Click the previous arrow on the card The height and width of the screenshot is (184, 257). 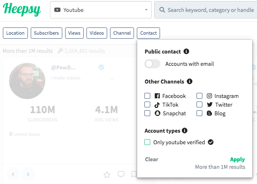(x=13, y=174)
